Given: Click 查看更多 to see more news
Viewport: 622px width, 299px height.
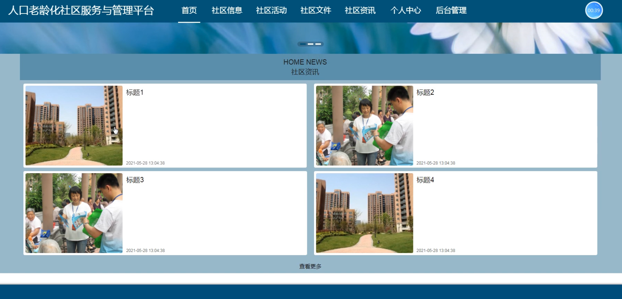Looking at the screenshot, I should coord(310,266).
